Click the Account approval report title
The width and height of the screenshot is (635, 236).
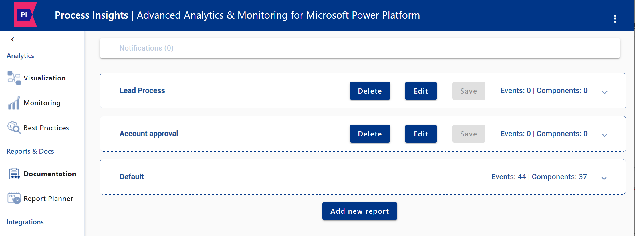[x=149, y=134]
